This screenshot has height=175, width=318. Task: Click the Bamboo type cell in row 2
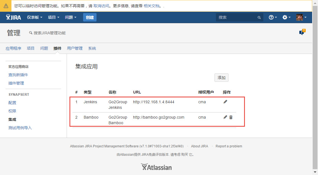(x=91, y=117)
